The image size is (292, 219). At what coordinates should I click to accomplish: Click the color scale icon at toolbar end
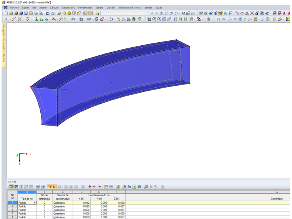coord(287,19)
